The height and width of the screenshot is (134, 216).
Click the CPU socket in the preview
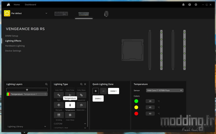pos(133,50)
